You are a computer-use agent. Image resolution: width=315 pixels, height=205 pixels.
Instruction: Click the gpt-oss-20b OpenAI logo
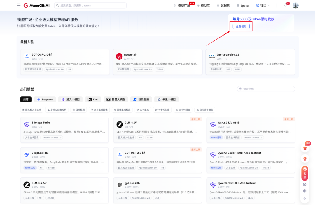point(120,185)
